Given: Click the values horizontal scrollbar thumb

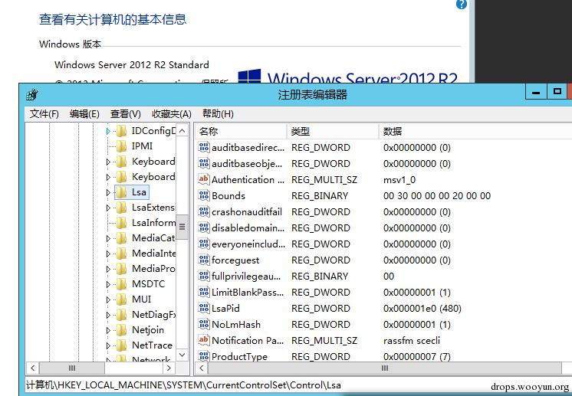Looking at the screenshot, I should (x=384, y=368).
